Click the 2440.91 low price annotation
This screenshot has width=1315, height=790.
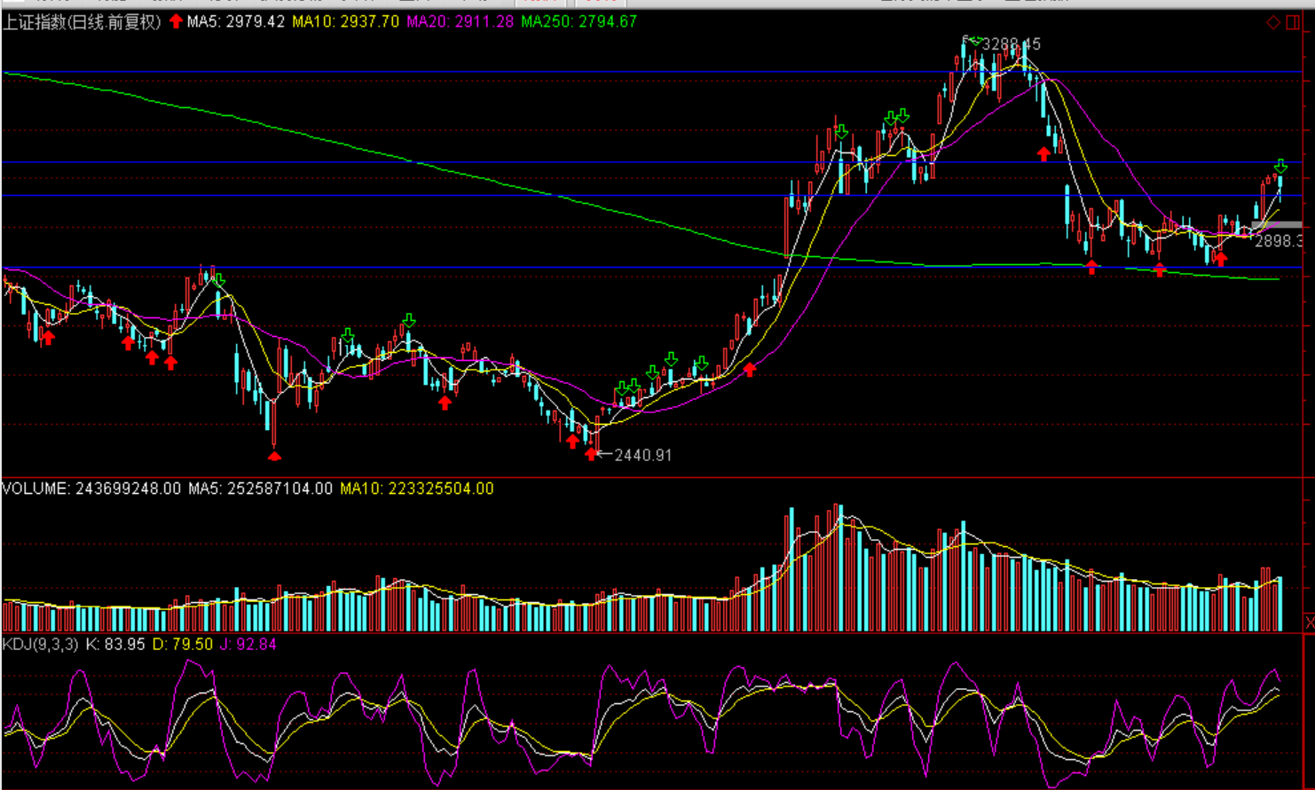643,455
